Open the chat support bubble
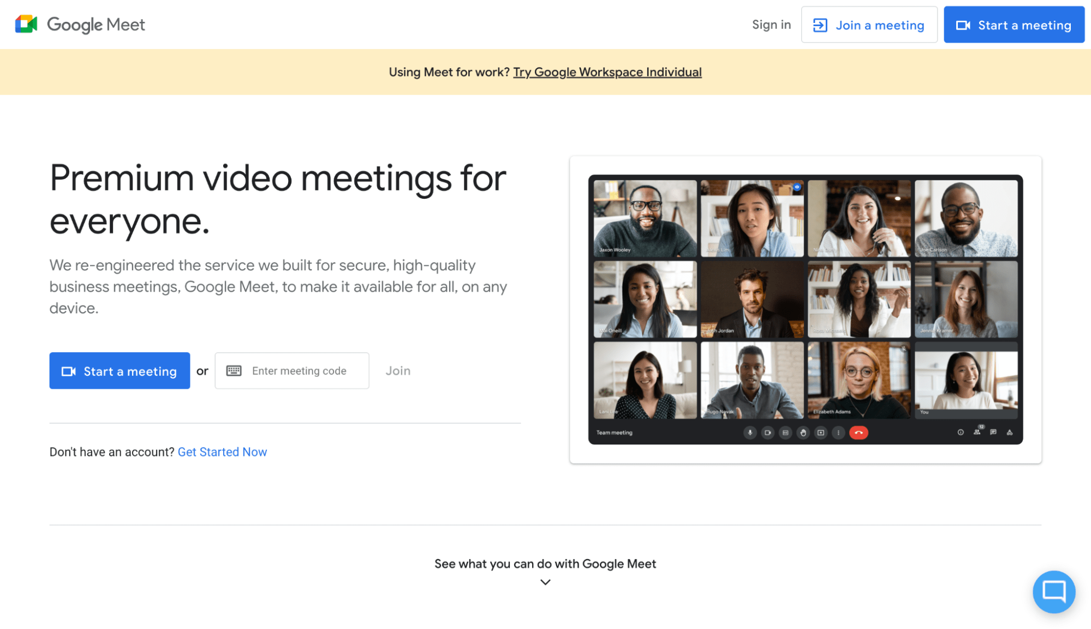Screen dimensions: 1091x629 (1054, 591)
